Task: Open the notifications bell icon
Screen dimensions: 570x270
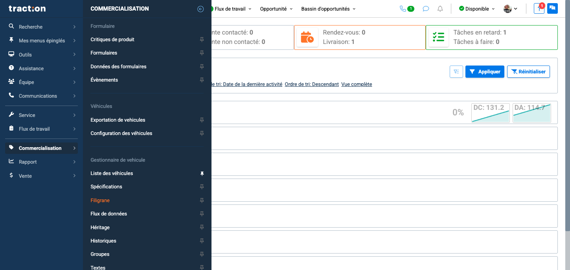Action: pos(440,9)
